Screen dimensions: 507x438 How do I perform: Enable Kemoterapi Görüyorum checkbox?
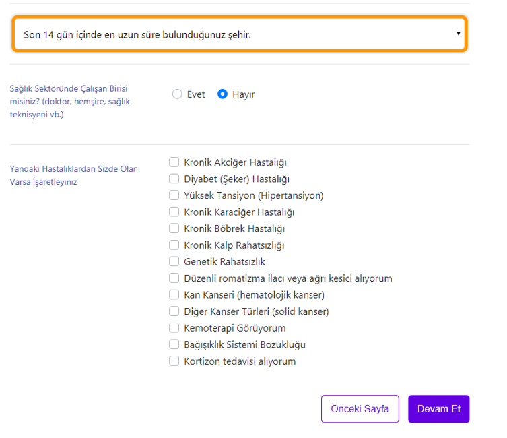[x=174, y=328]
